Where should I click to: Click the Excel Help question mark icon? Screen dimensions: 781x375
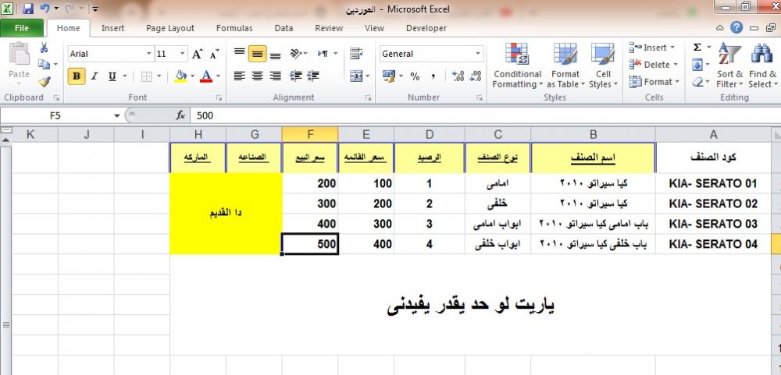[736, 27]
